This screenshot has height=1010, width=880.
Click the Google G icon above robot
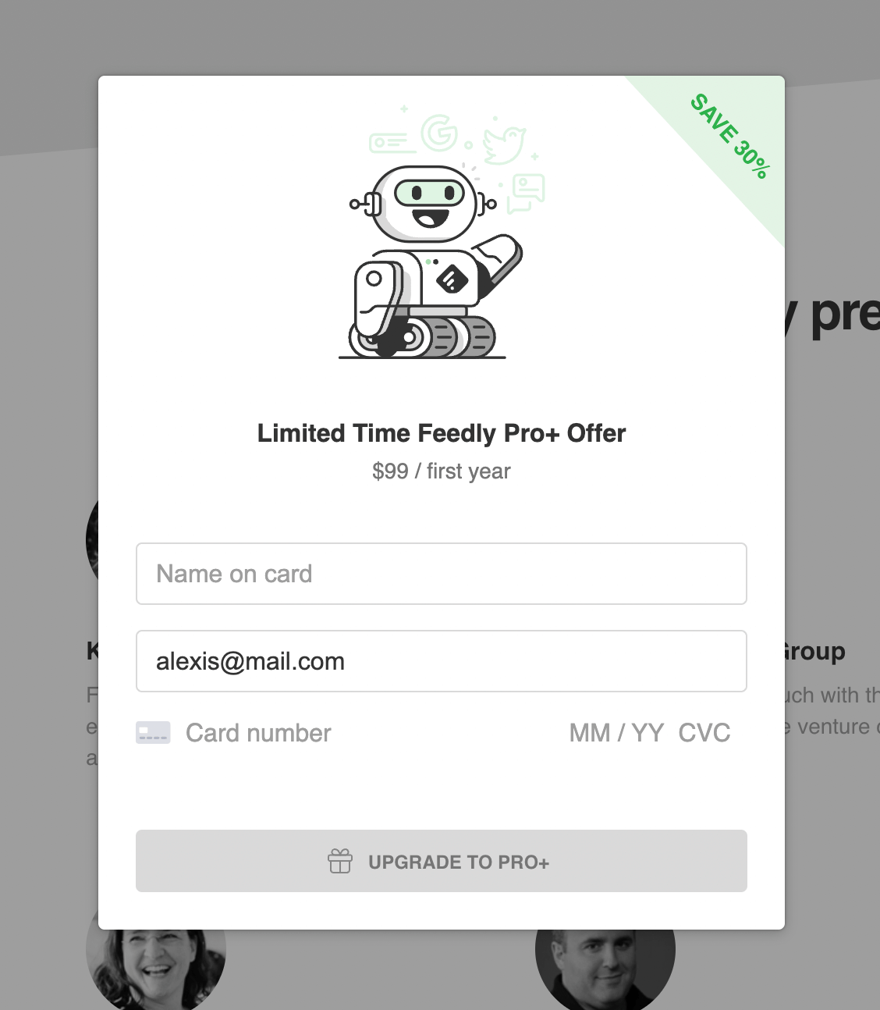[x=439, y=133]
